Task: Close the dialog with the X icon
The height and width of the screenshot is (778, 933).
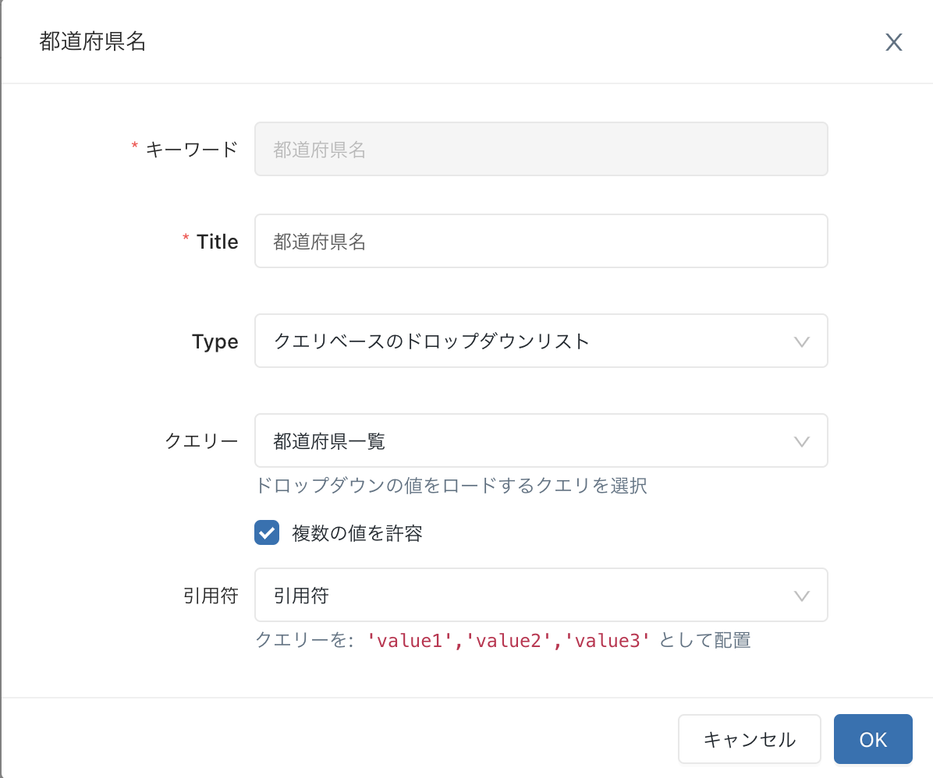Action: (x=893, y=42)
